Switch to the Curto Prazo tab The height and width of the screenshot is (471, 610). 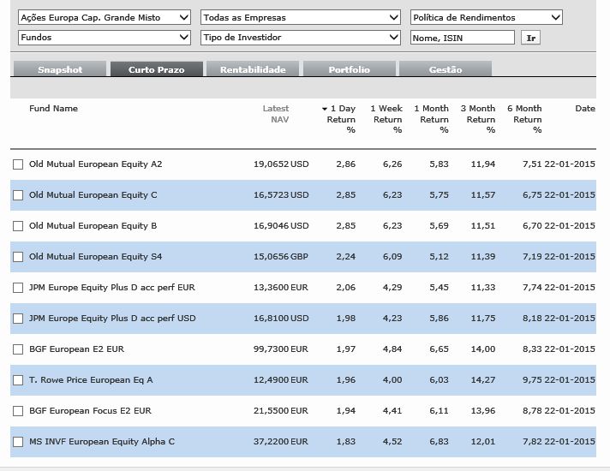coord(157,69)
